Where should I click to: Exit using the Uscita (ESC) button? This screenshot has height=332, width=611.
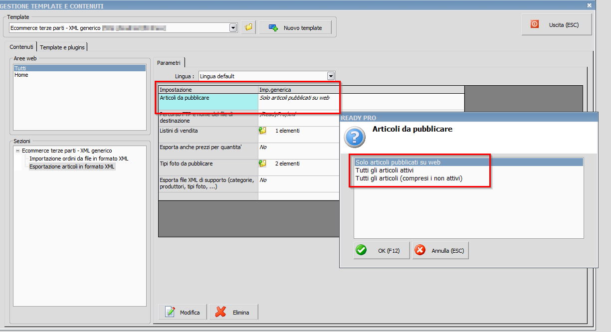(x=557, y=24)
